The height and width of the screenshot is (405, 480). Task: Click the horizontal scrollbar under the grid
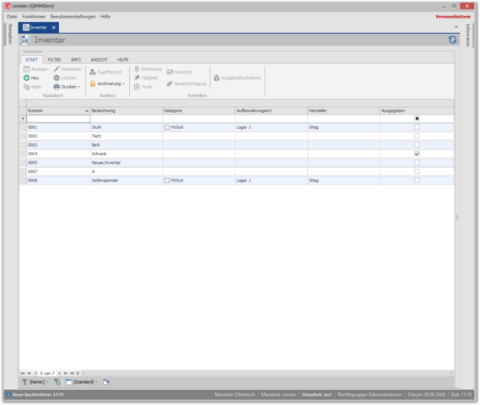tap(267, 373)
